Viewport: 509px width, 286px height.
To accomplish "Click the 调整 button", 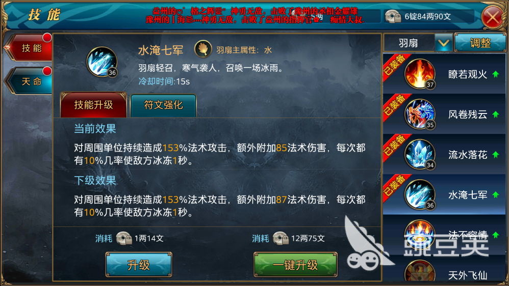I will [x=480, y=43].
